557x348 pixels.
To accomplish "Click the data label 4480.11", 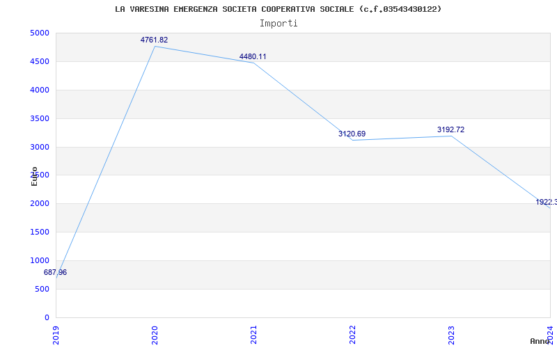I will [x=253, y=56].
